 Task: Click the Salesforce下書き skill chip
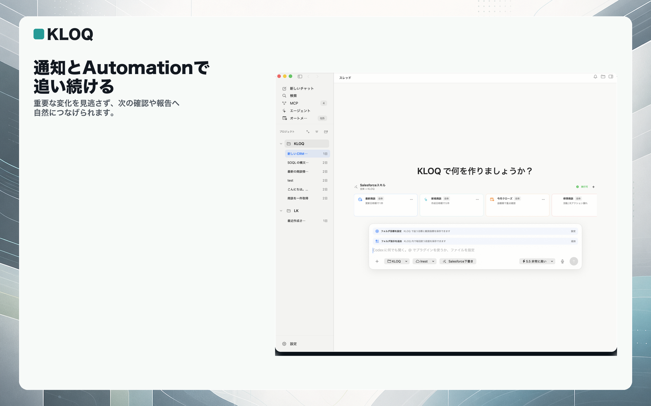tap(458, 261)
